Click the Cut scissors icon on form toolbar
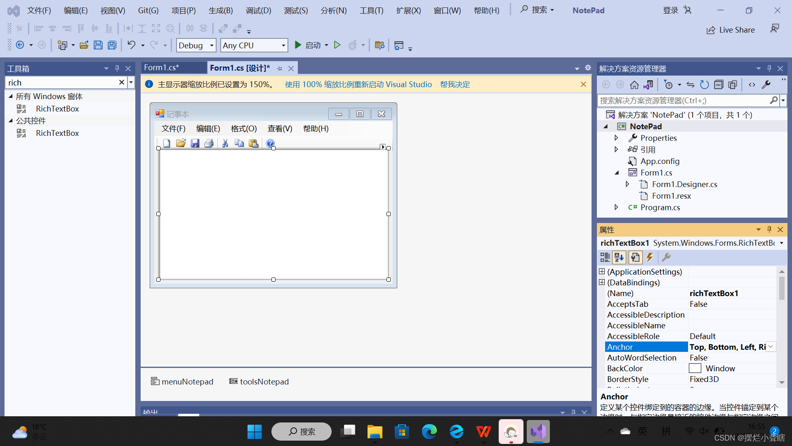The height and width of the screenshot is (446, 792). point(225,143)
